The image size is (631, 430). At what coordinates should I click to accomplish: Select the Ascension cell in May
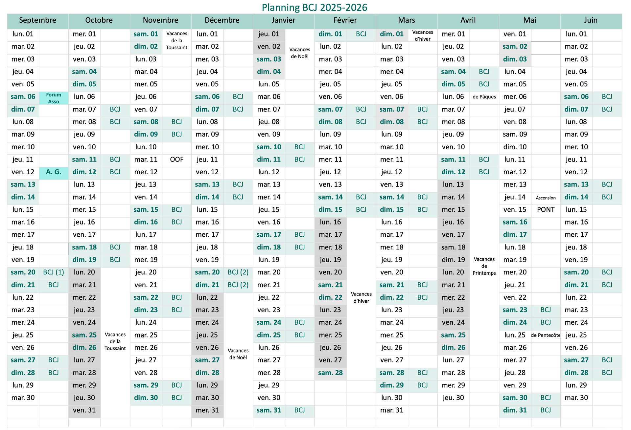546,198
